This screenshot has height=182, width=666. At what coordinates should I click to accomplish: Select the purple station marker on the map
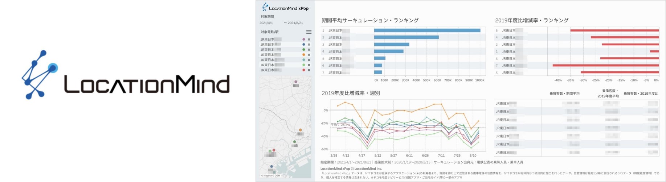pyautogui.click(x=296, y=82)
